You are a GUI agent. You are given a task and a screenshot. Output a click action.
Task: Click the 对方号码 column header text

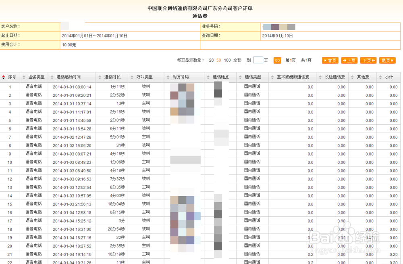coord(181,77)
